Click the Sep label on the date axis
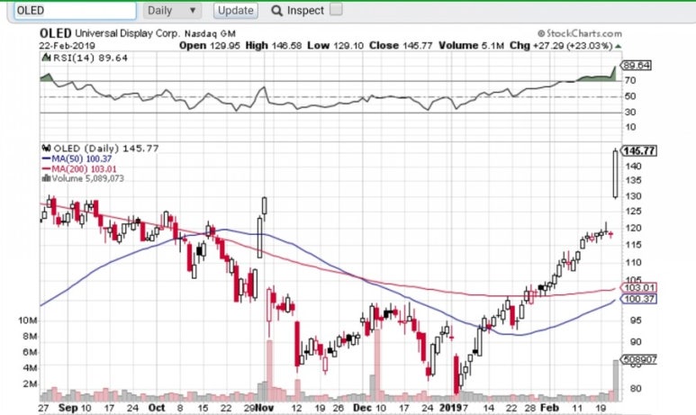 pyautogui.click(x=68, y=408)
